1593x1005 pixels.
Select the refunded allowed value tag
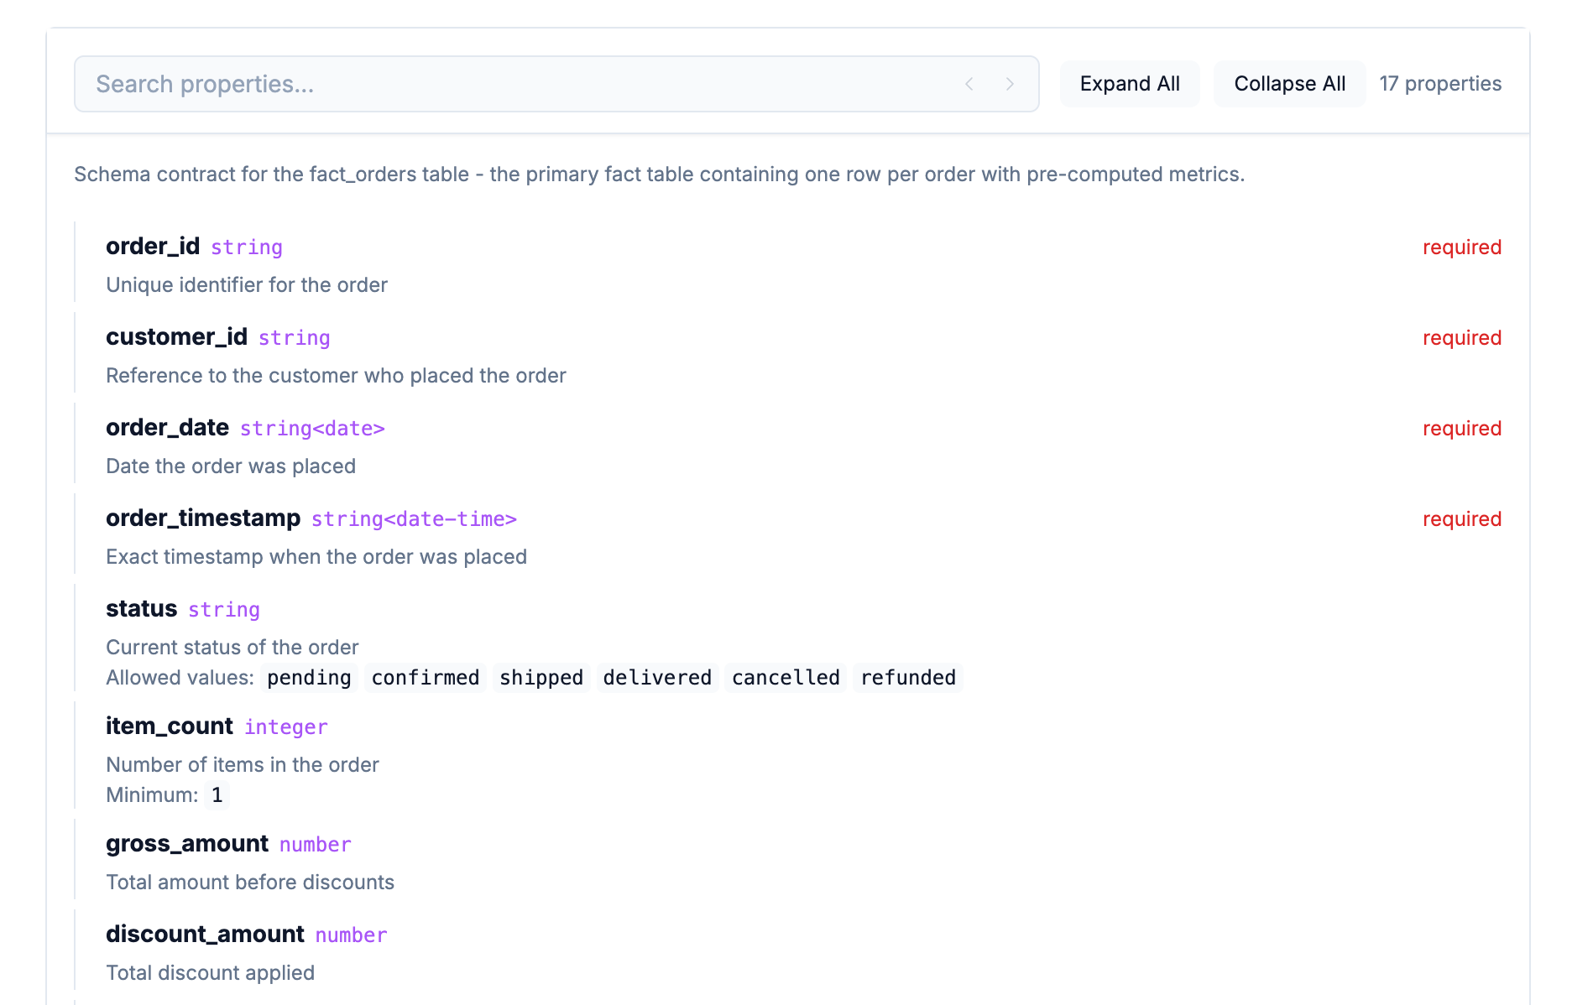tap(908, 678)
